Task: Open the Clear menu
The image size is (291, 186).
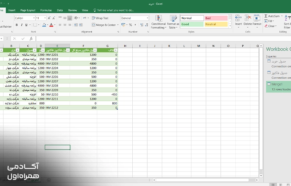Action: pyautogui.click(x=270, y=26)
